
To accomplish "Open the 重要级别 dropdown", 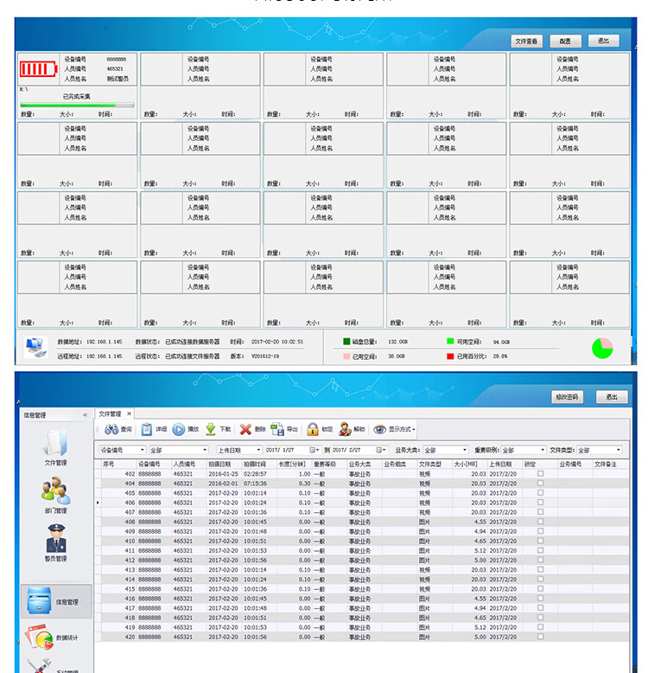I will pos(524,450).
